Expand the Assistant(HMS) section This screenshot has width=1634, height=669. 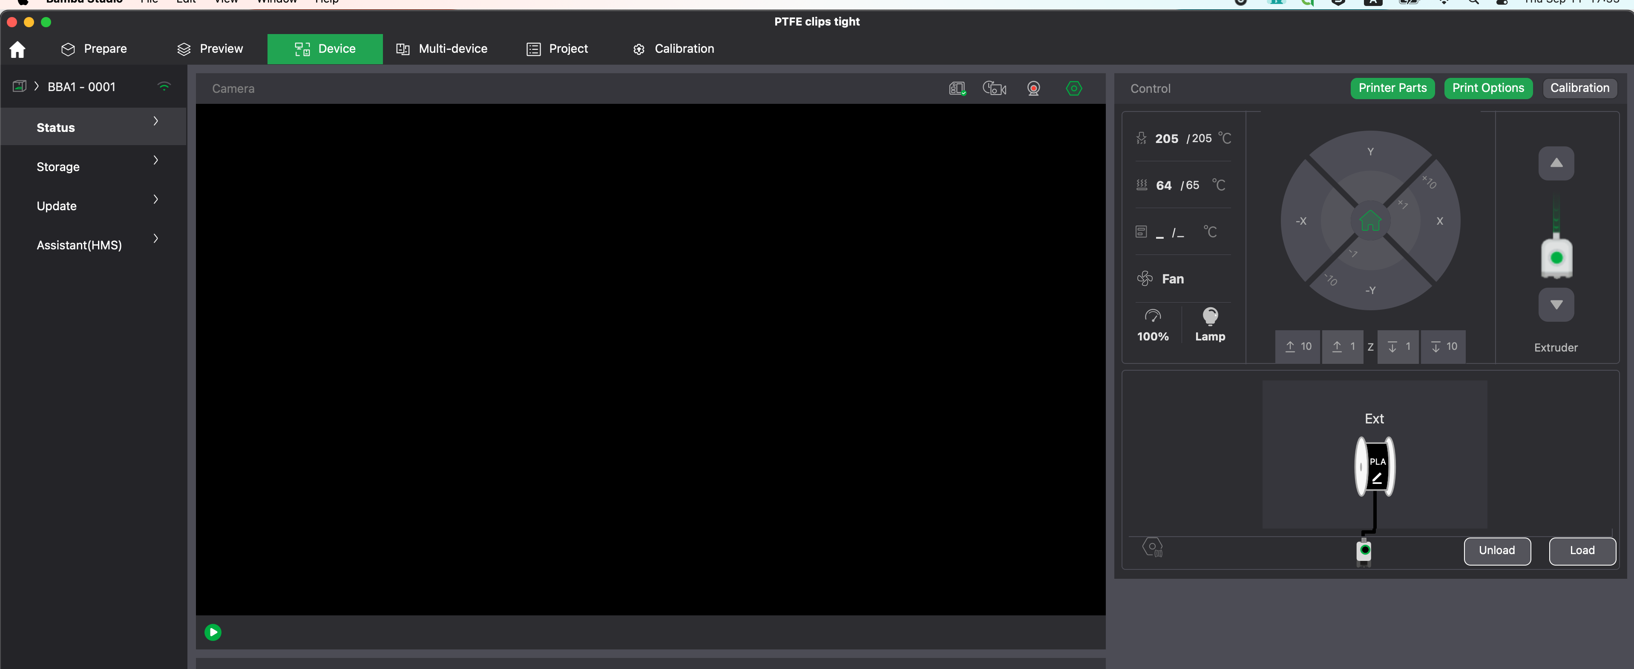(92, 245)
